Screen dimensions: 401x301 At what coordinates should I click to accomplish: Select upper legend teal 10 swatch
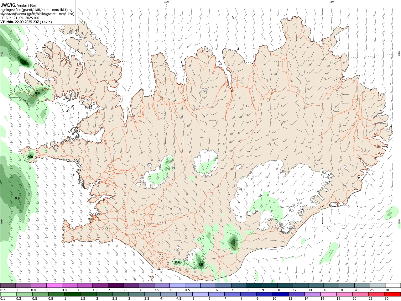click(x=285, y=285)
